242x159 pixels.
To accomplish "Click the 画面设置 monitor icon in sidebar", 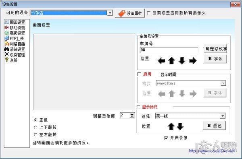I will click(6, 22).
